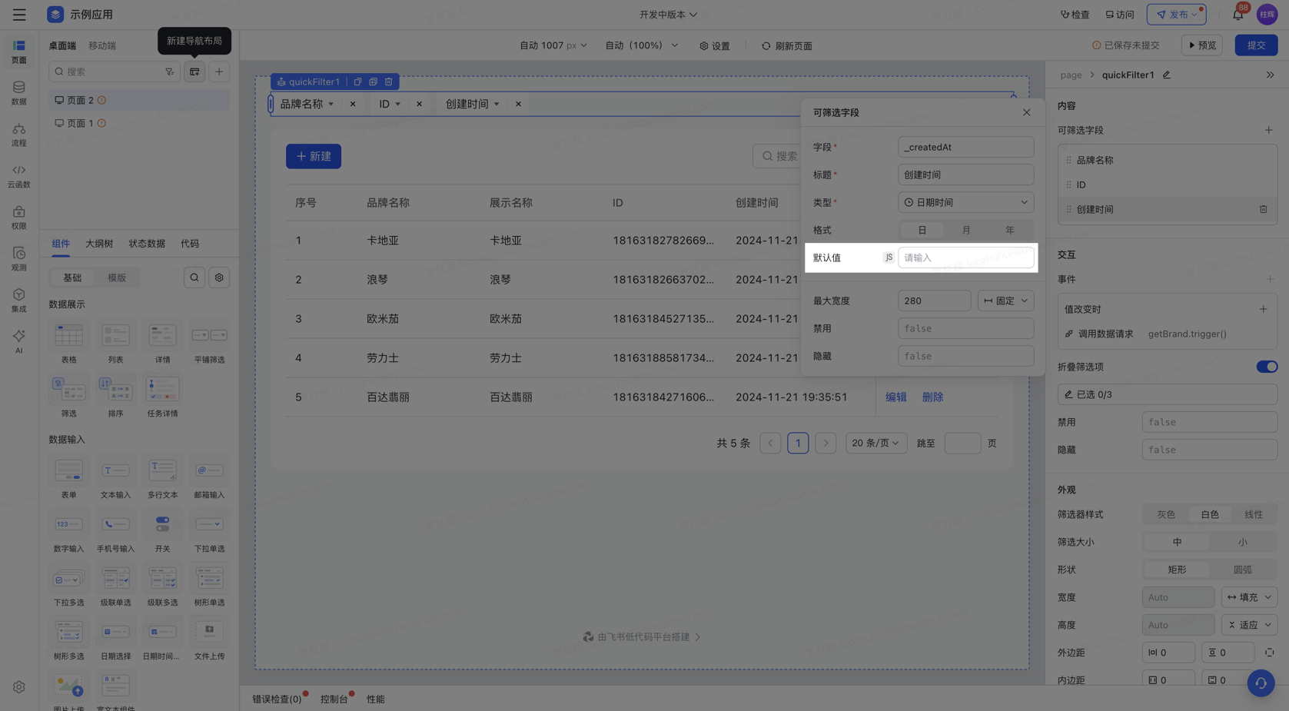Screen dimensions: 1289x711
Task: Select 灰色 filter style option
Action: [x=1166, y=514]
